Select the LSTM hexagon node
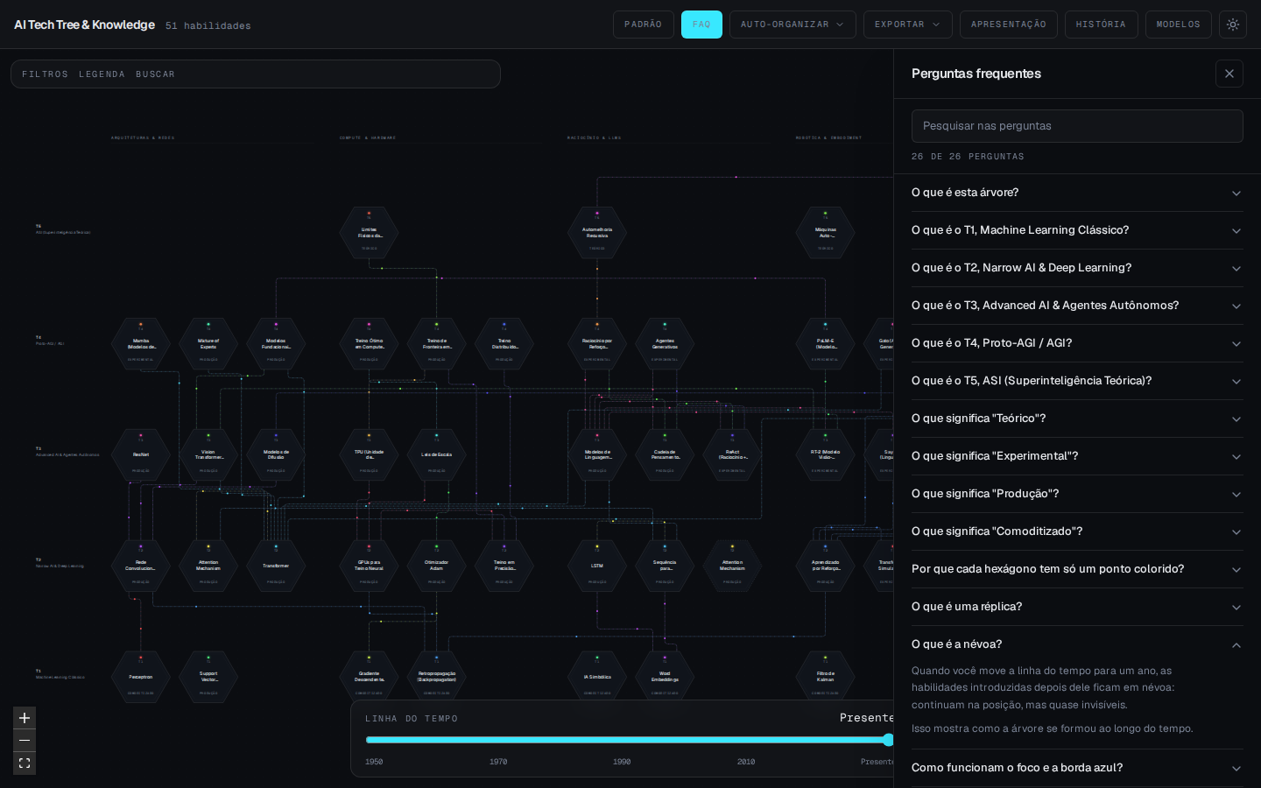1261x788 pixels. tap(597, 566)
